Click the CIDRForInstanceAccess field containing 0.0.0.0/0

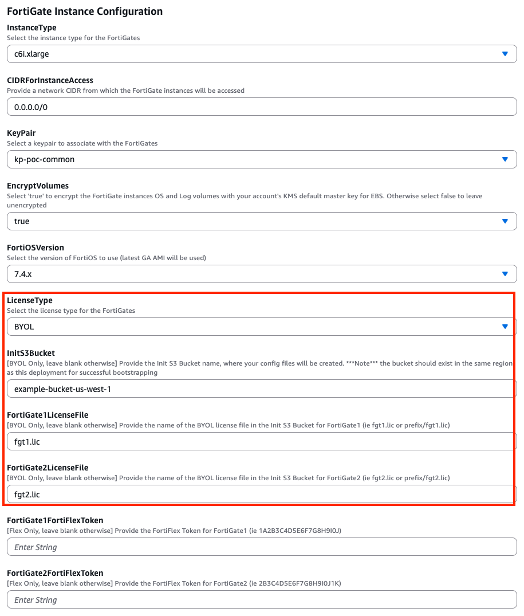click(x=262, y=107)
